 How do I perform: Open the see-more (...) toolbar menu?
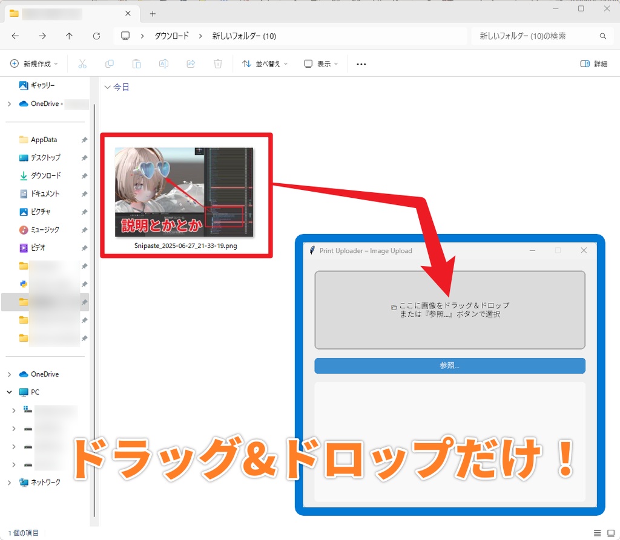point(361,63)
